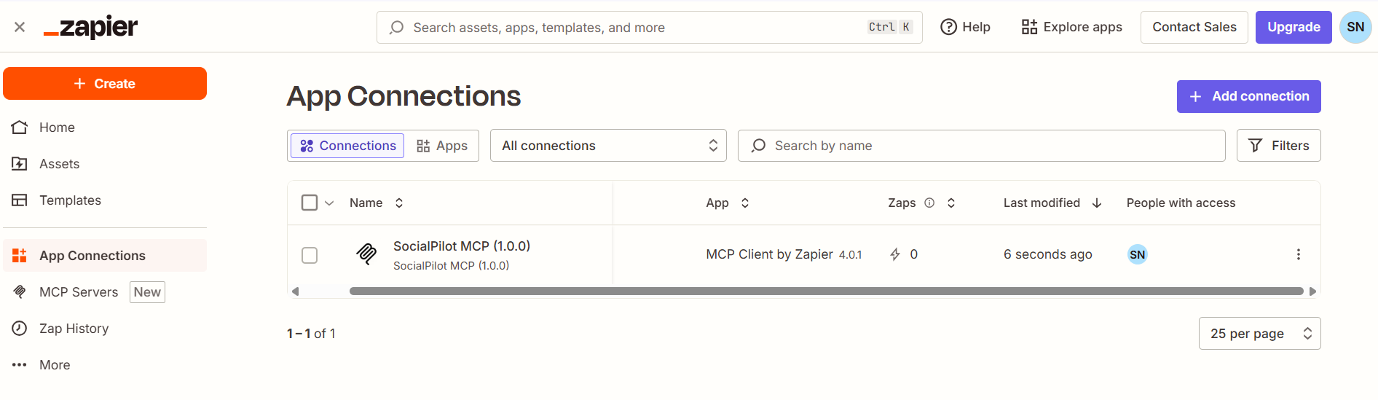1378x400 pixels.
Task: Focus the global search assets field
Action: pyautogui.click(x=649, y=28)
